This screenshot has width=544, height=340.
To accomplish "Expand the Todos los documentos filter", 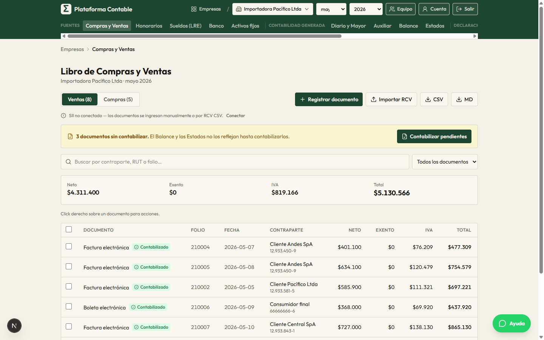I will click(x=445, y=162).
